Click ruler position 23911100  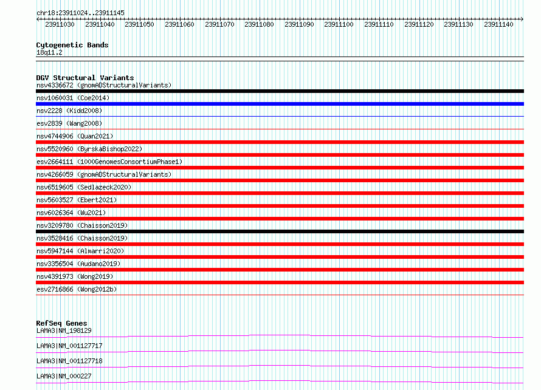click(339, 24)
